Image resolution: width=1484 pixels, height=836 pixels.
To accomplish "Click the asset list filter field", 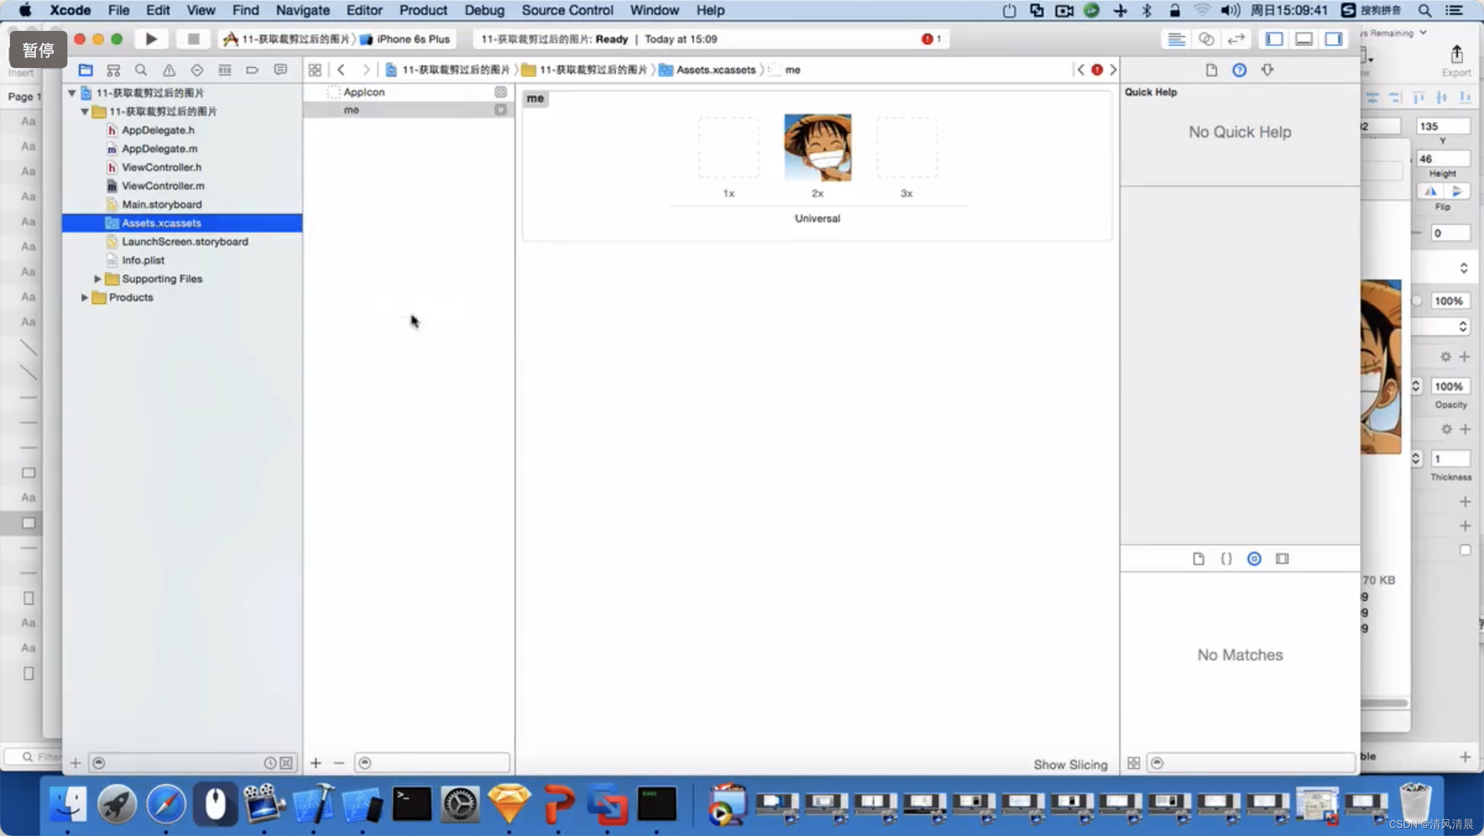I will click(432, 763).
